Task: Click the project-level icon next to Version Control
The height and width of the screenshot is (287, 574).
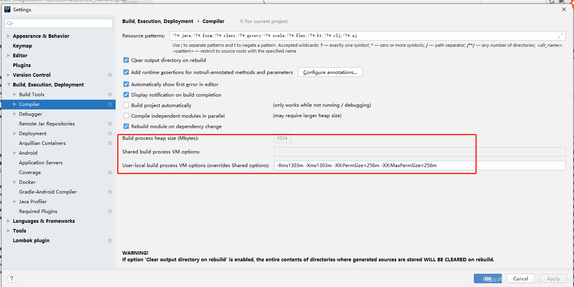Action: tap(109, 75)
